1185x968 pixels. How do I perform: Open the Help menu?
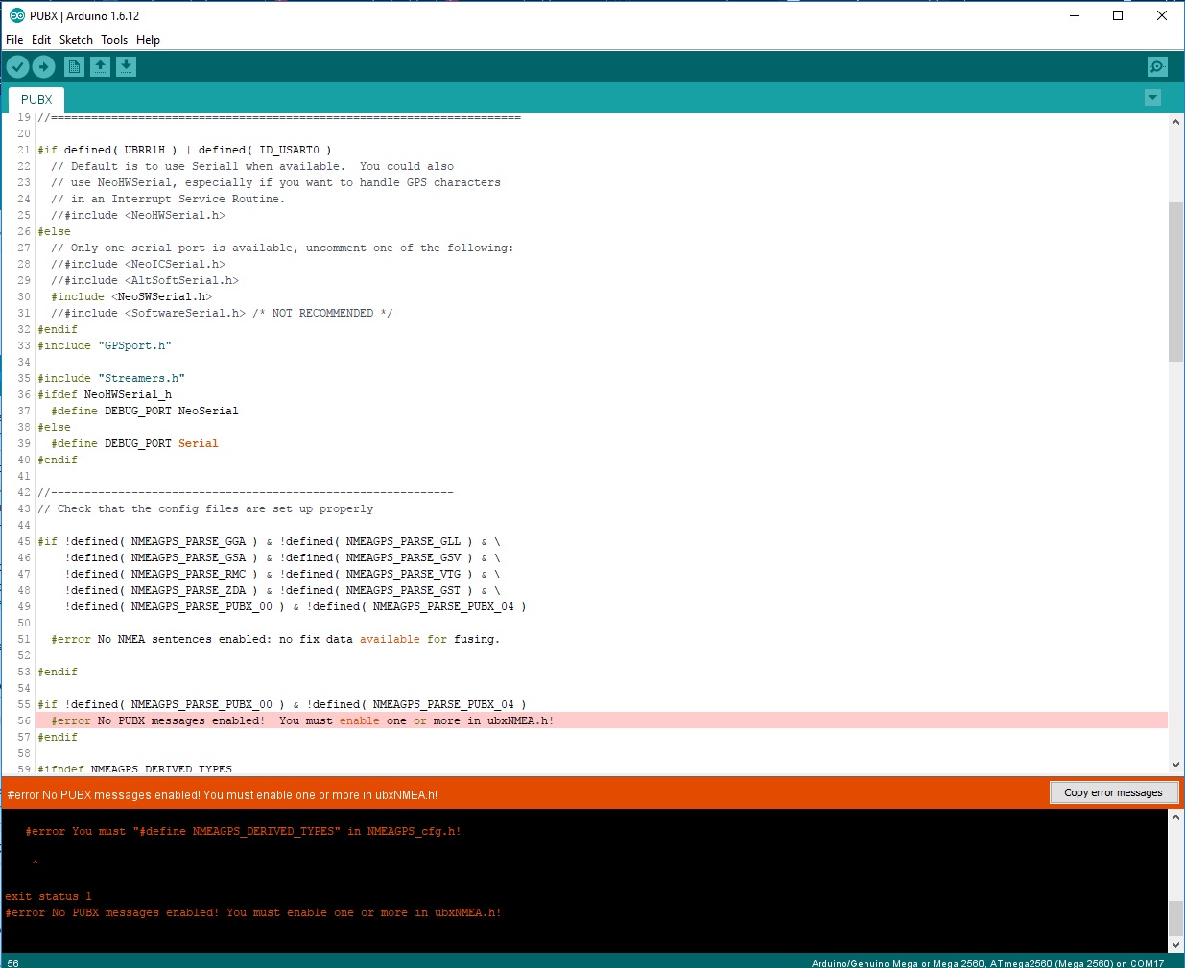click(x=148, y=40)
